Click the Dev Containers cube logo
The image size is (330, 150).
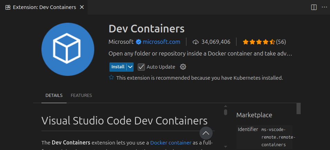pos(68,49)
